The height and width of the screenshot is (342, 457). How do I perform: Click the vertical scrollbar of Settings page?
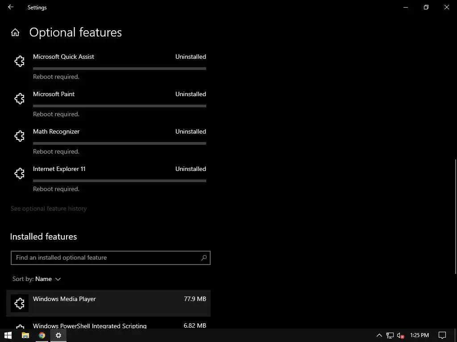pos(456,216)
